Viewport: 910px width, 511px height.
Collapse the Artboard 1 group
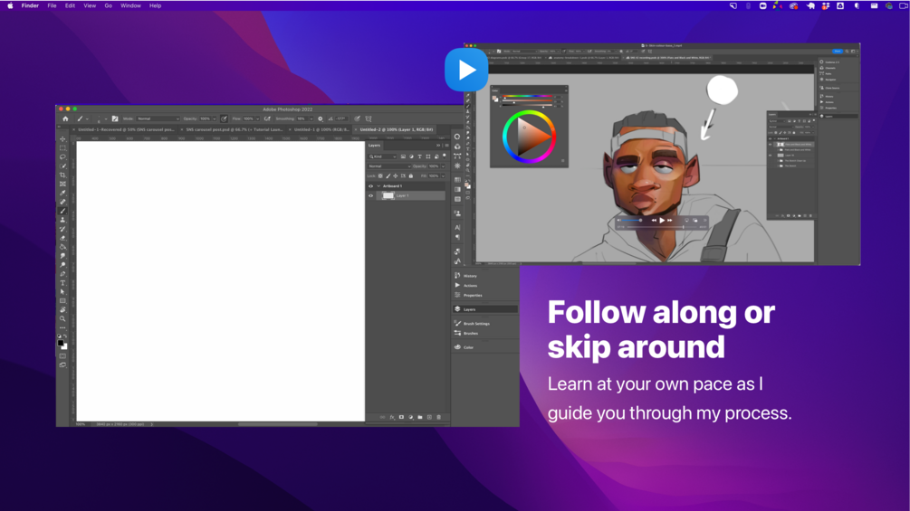[378, 186]
